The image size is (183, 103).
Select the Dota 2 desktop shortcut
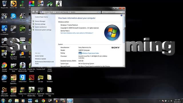tap(31, 78)
